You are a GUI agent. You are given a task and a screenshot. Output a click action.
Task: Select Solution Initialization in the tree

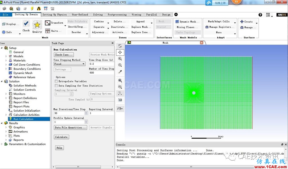(27, 111)
